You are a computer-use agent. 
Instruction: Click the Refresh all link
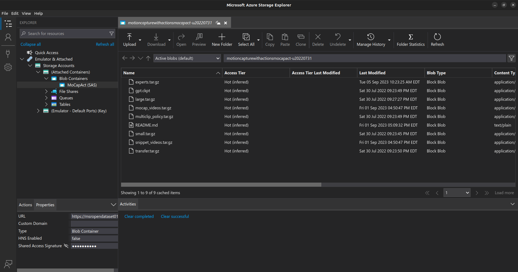tap(105, 44)
